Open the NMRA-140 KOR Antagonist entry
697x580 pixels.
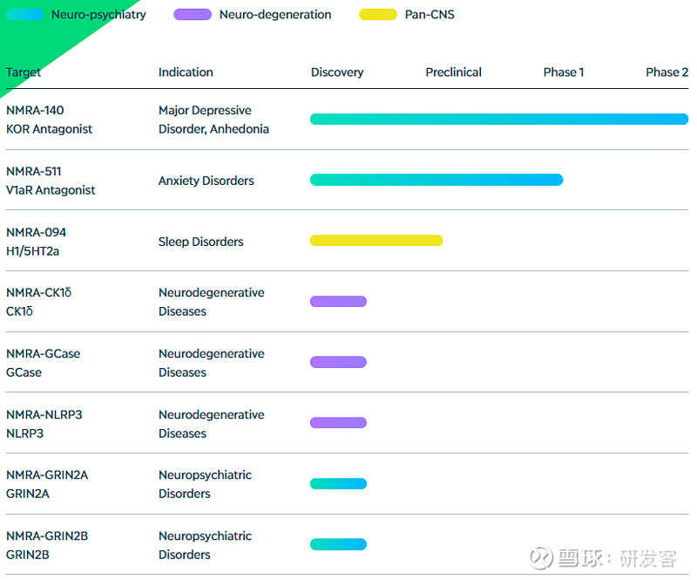click(49, 119)
